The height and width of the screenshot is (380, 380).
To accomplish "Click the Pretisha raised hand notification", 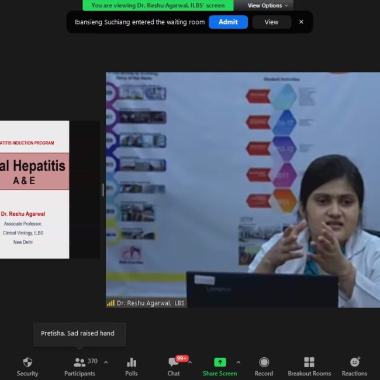I will click(x=79, y=333).
